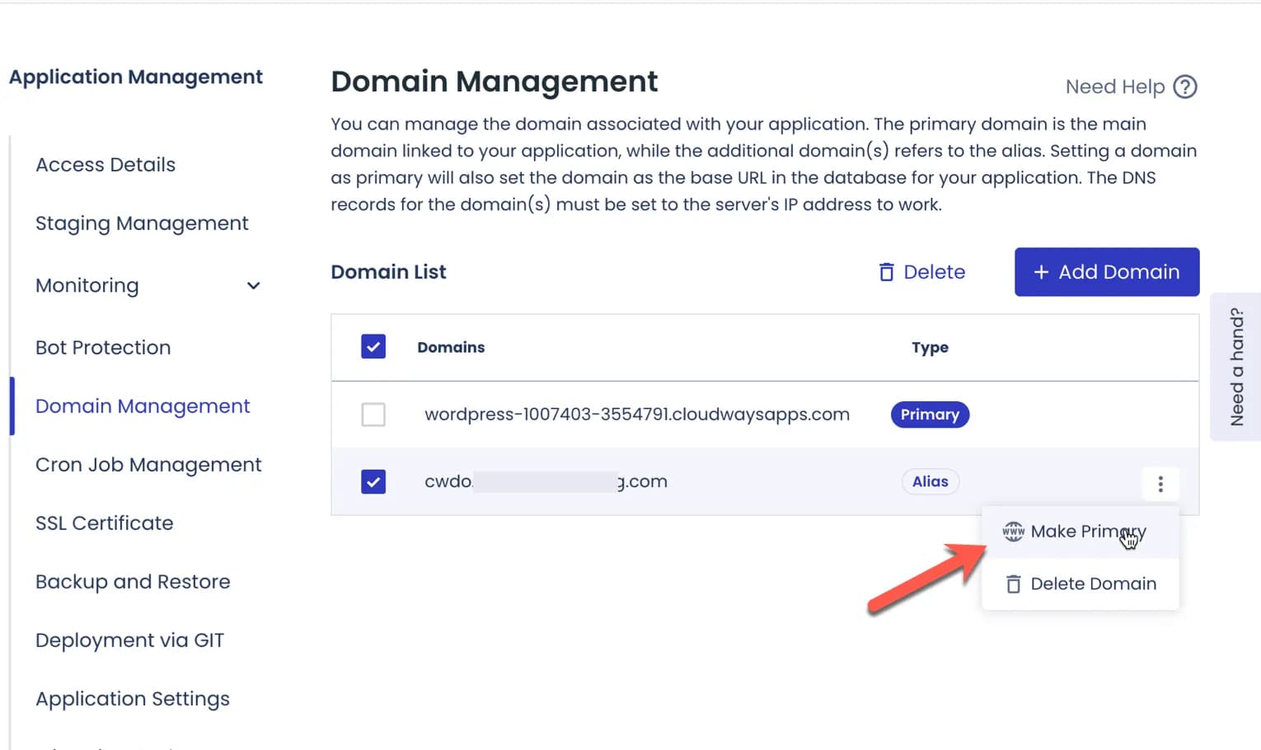The image size is (1261, 750).
Task: Click the trash icon next to Delete
Action: [x=886, y=271]
